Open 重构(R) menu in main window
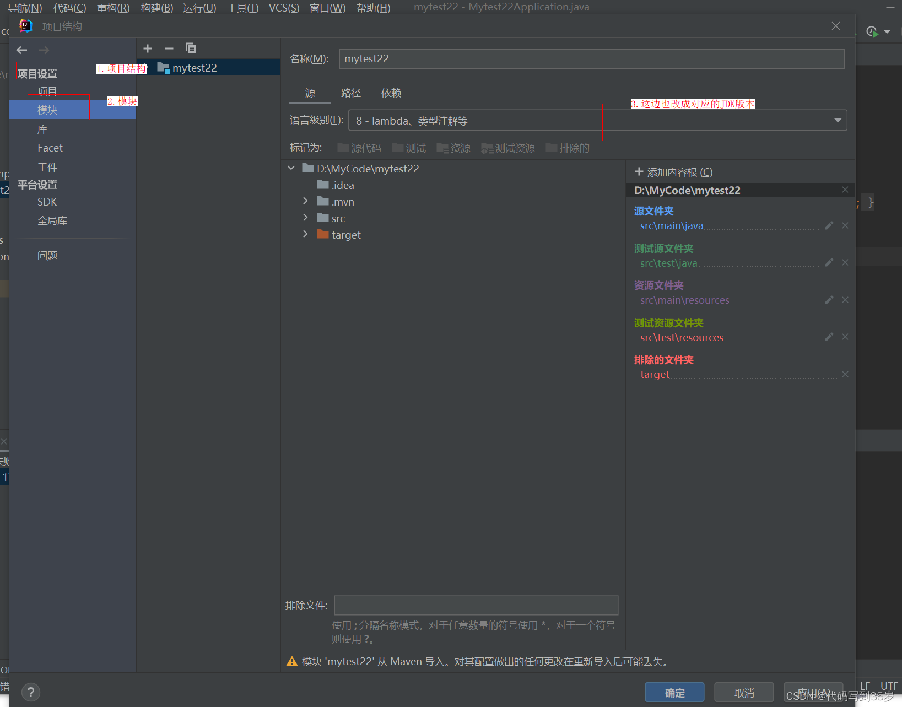The height and width of the screenshot is (707, 902). point(113,8)
